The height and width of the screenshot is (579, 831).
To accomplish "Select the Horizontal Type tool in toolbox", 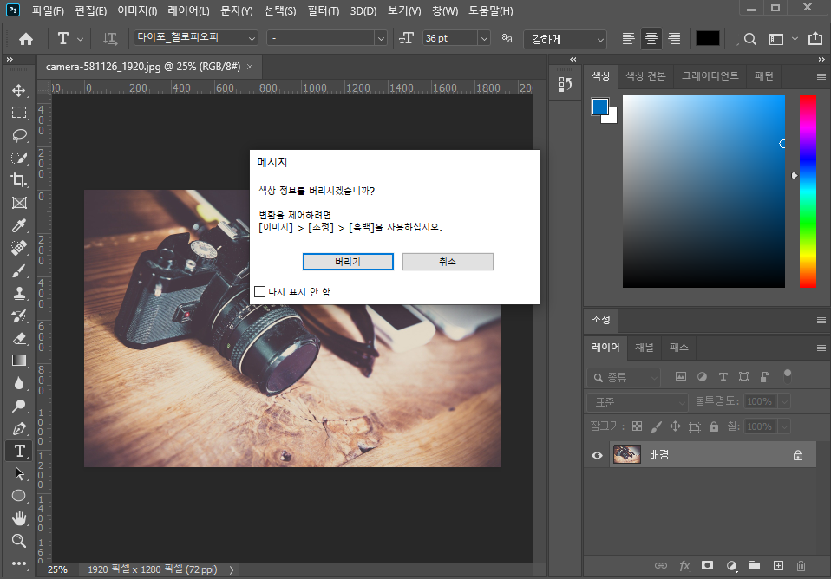I will 19,451.
